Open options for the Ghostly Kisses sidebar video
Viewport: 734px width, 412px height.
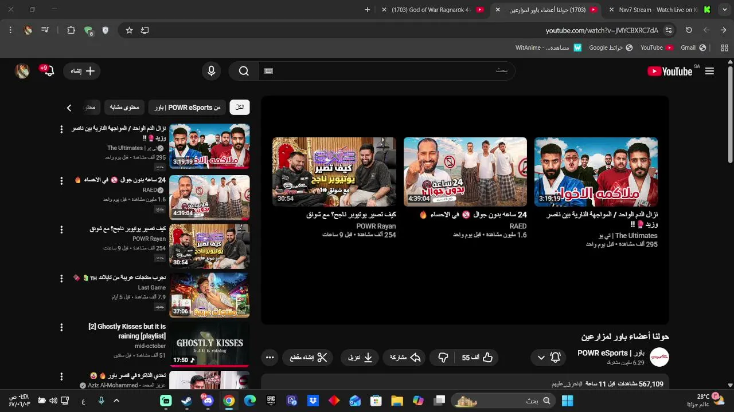tap(61, 327)
